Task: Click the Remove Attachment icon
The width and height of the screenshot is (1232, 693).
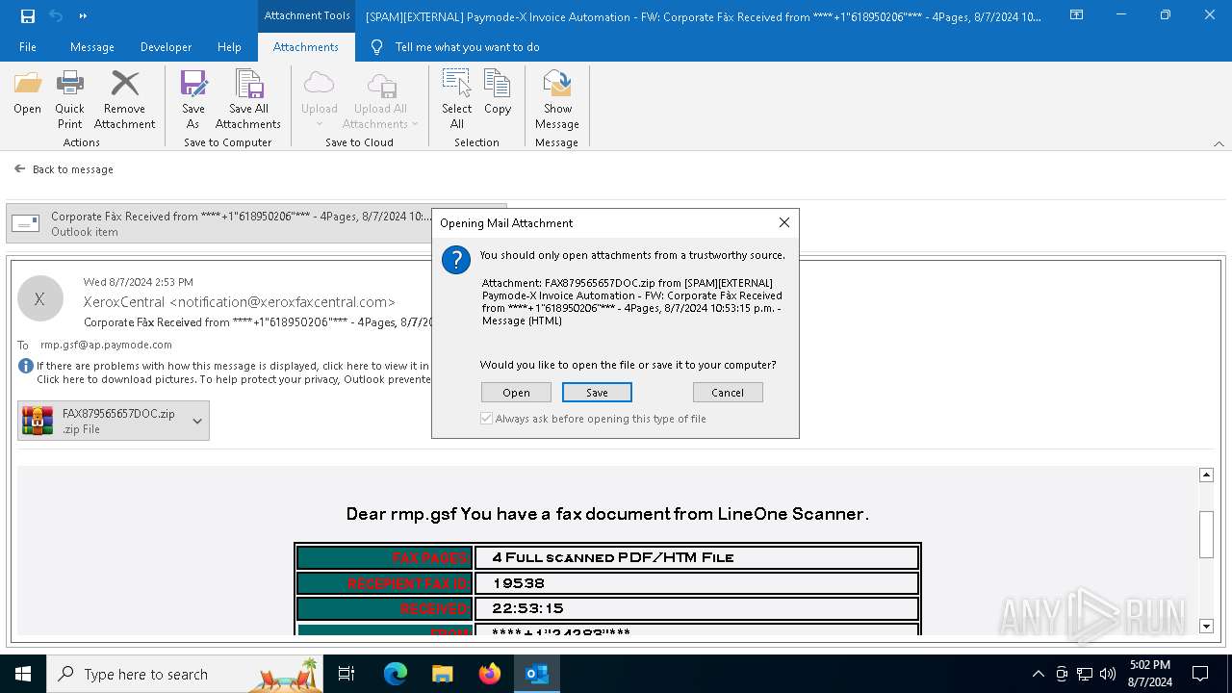Action: pyautogui.click(x=124, y=85)
